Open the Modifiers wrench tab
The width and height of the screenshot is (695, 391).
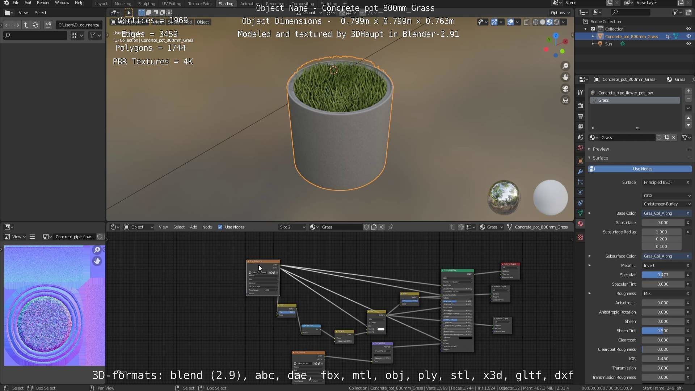point(580,171)
